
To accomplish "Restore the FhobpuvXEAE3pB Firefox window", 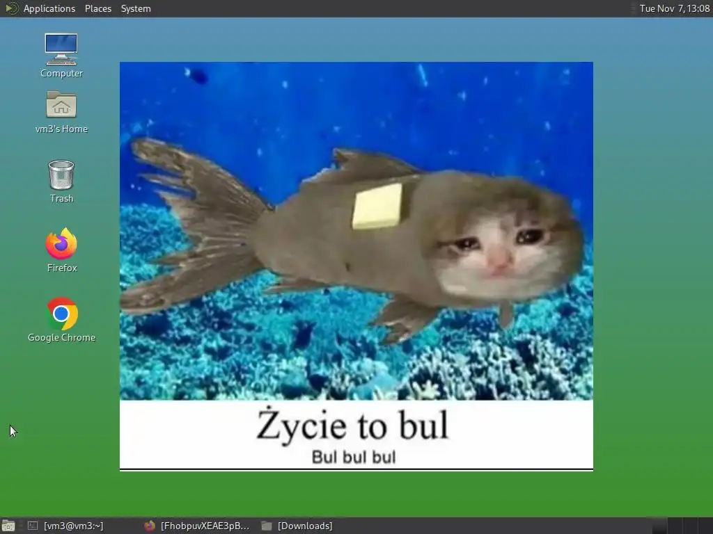I will 197,526.
